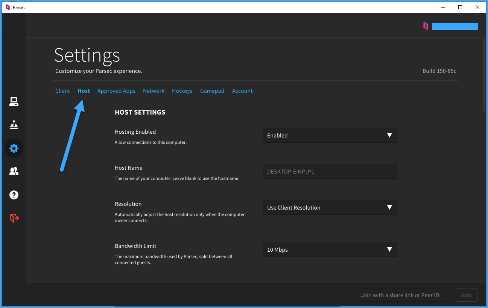Screen dimensions: 488x308
Task: Minimize the Parsec window
Action: click(442, 7)
